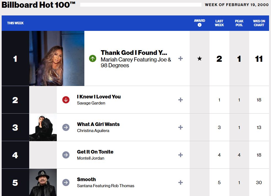
Task: Click steady arrow icon beside Smooth
Action: pyautogui.click(x=66, y=182)
